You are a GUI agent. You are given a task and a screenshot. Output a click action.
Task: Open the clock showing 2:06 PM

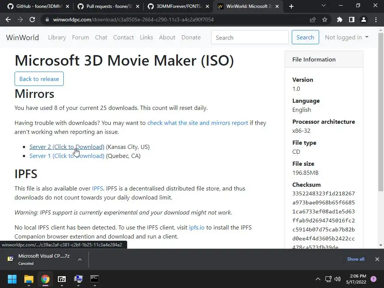(x=356, y=279)
